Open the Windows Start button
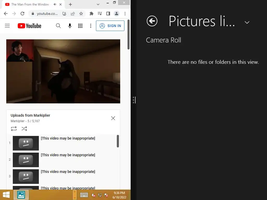The image size is (267, 200). [x=6, y=195]
